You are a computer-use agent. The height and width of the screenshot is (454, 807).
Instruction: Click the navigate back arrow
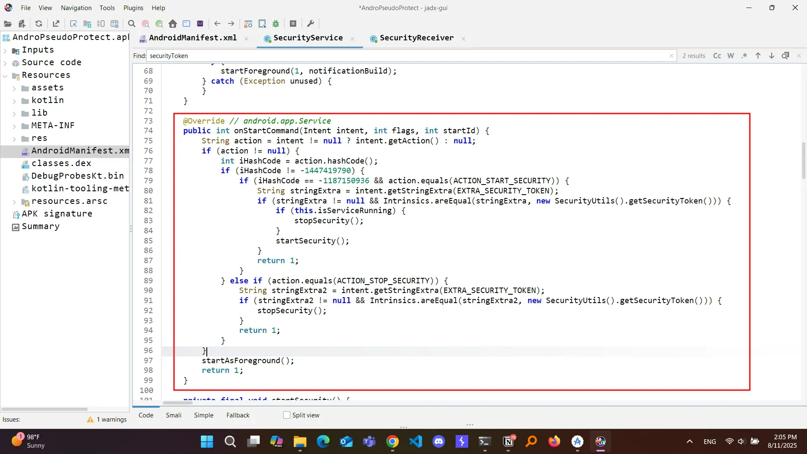(x=217, y=24)
